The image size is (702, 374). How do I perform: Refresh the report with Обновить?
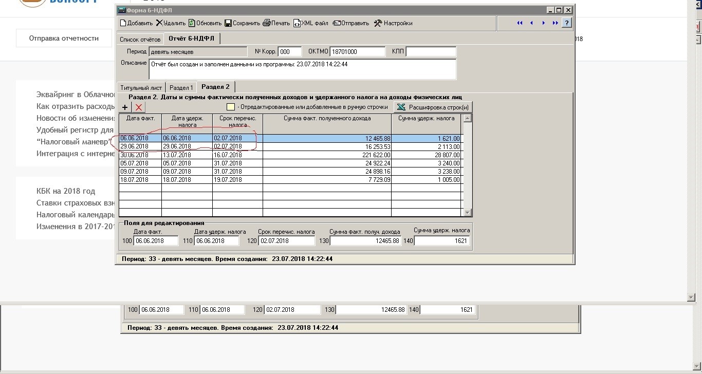pyautogui.click(x=205, y=23)
